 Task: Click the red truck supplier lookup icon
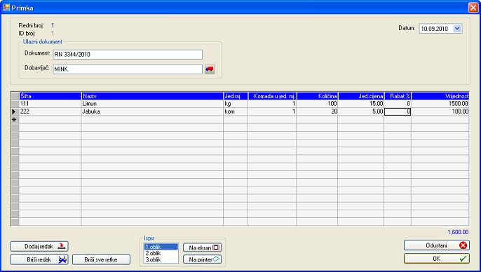tap(210, 69)
